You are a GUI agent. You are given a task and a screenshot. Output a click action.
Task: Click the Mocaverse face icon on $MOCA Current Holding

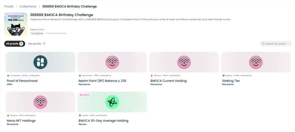point(184,62)
